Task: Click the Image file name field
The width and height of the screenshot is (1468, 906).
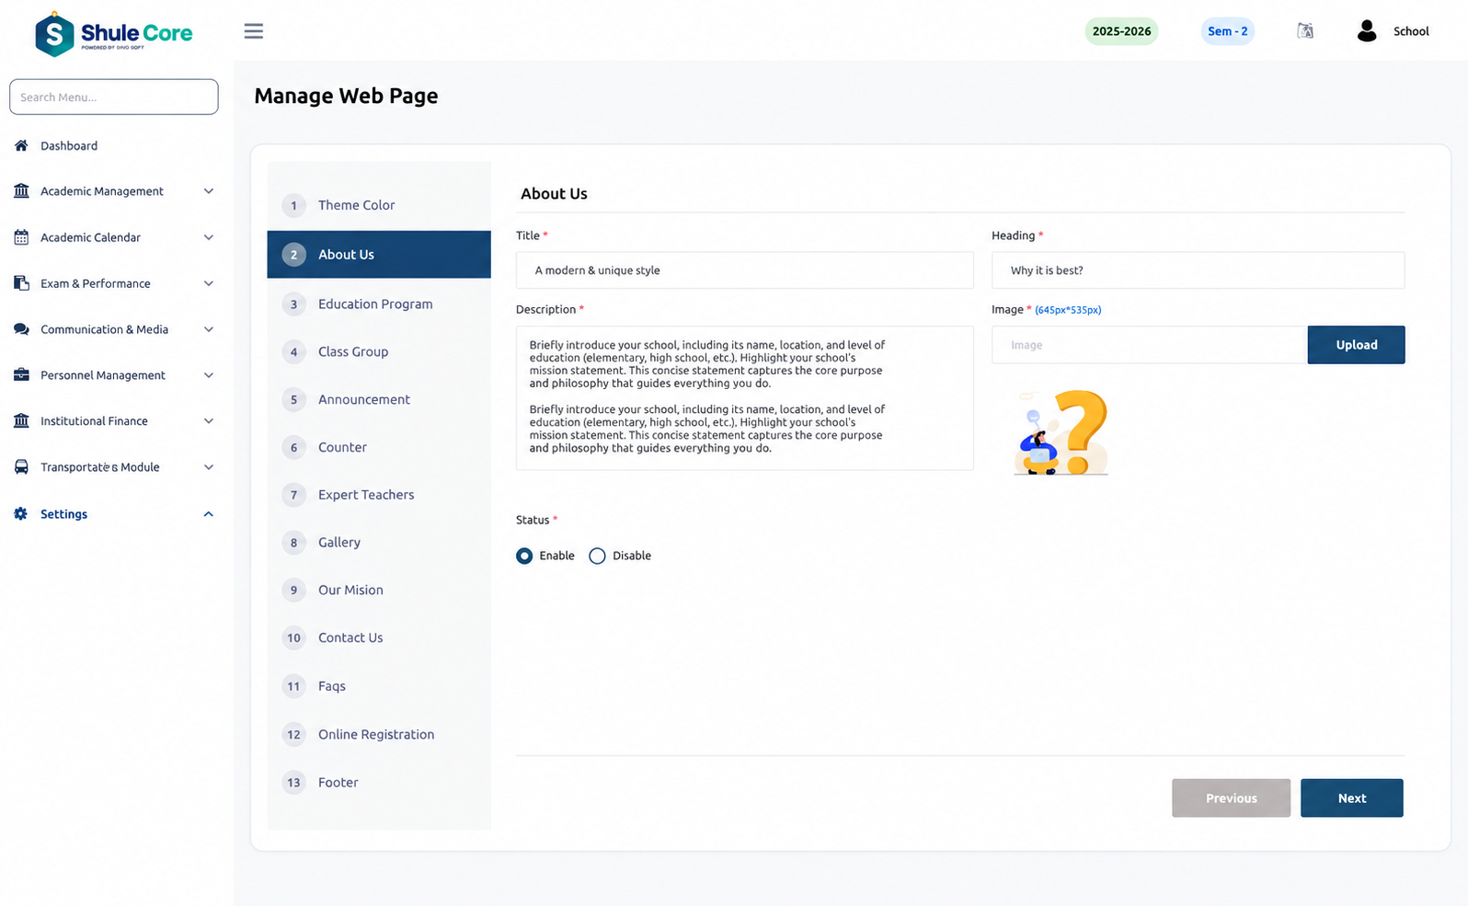Action: (1150, 345)
